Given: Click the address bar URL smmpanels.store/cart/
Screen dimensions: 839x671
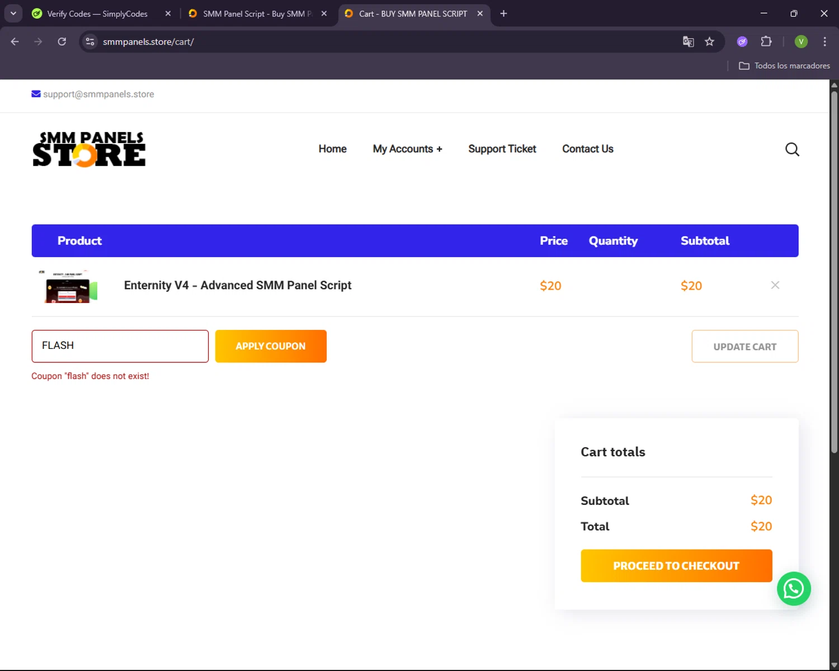Looking at the screenshot, I should pos(148,41).
